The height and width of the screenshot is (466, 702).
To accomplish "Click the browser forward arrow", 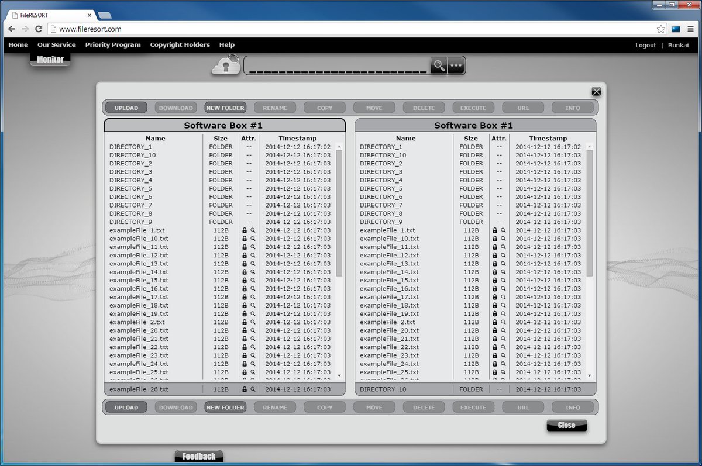I will point(25,29).
